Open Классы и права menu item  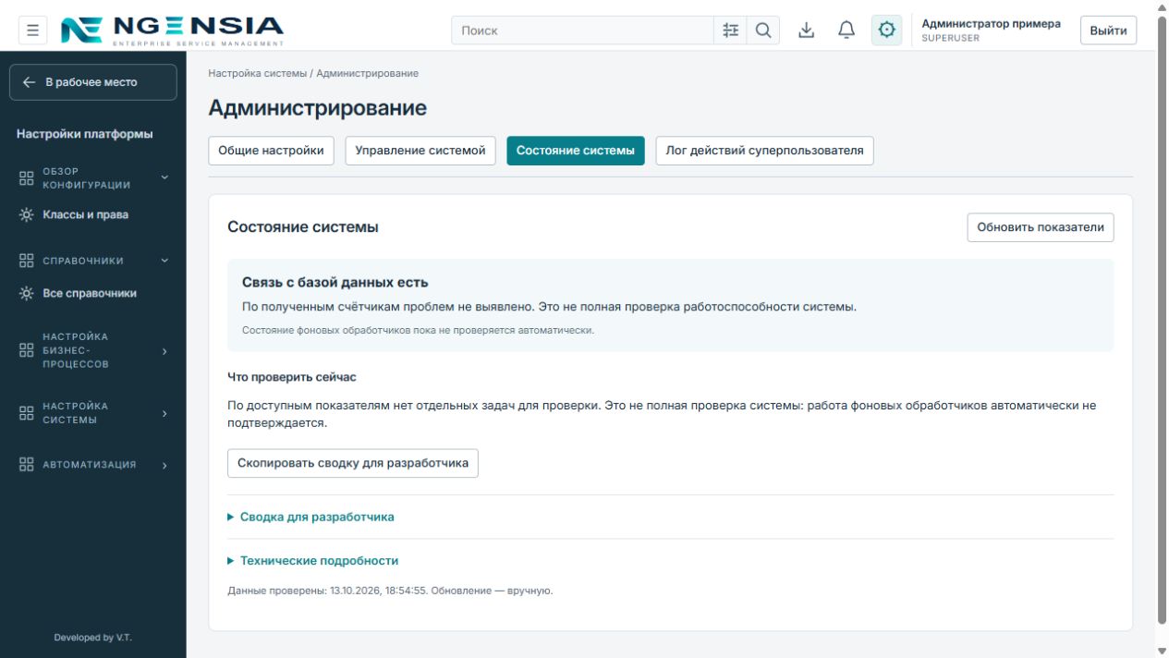[86, 214]
